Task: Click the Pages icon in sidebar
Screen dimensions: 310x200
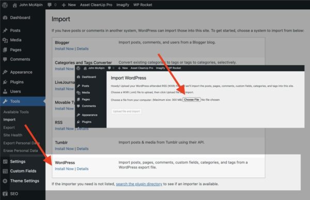Action: tap(5, 50)
